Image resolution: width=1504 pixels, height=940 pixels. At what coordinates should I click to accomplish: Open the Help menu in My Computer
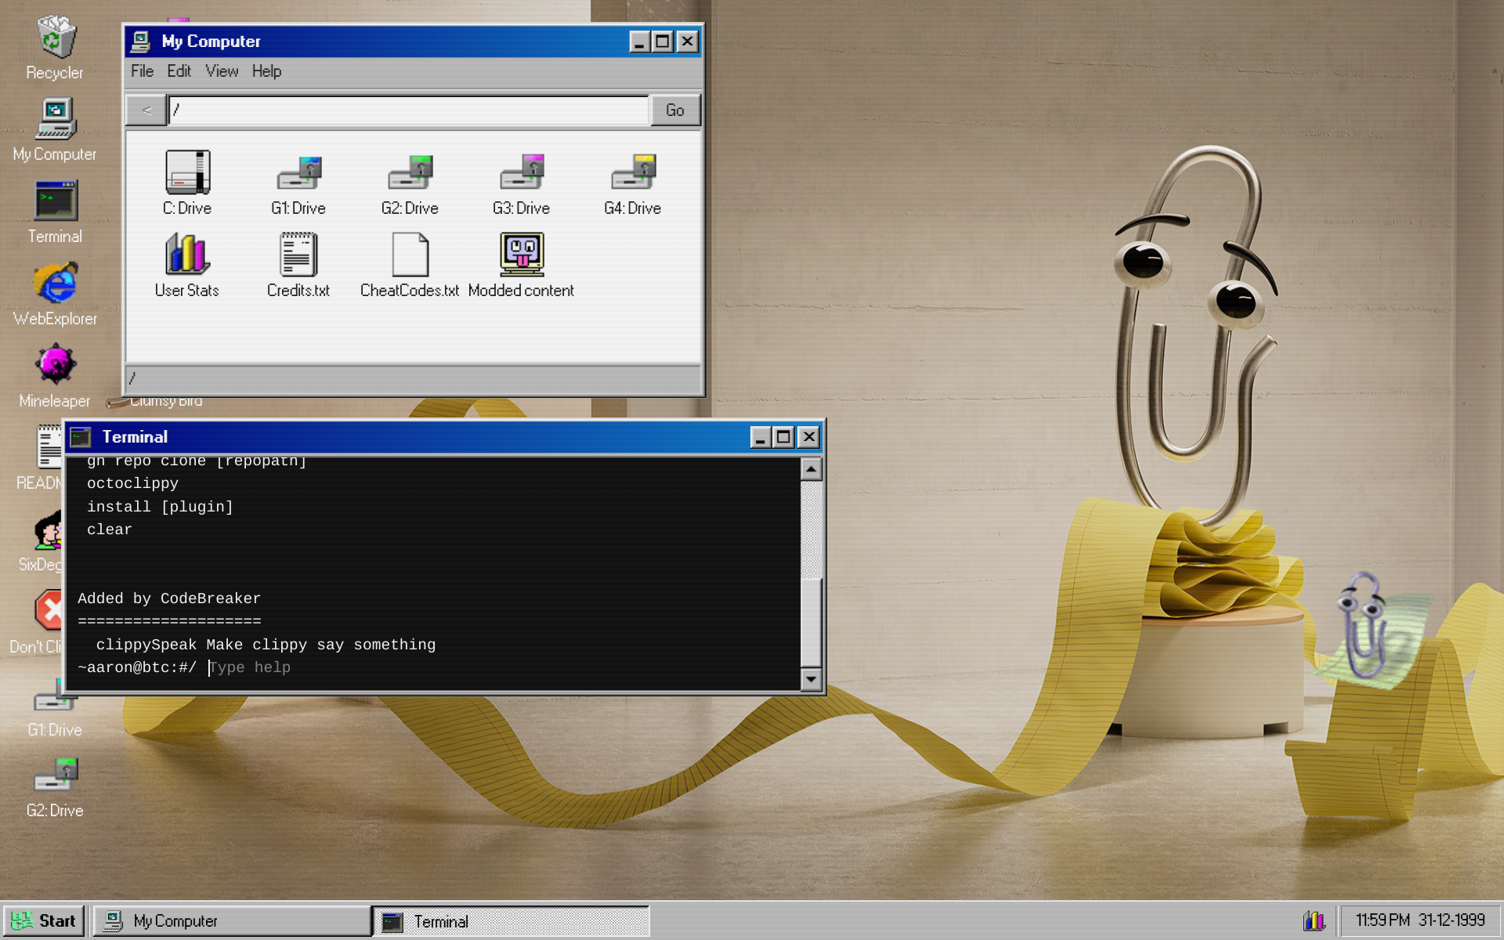point(266,71)
